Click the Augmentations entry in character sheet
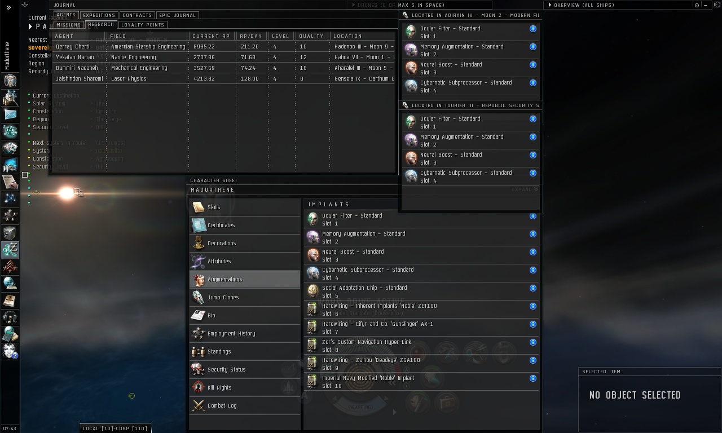This screenshot has height=433, width=722. point(245,279)
